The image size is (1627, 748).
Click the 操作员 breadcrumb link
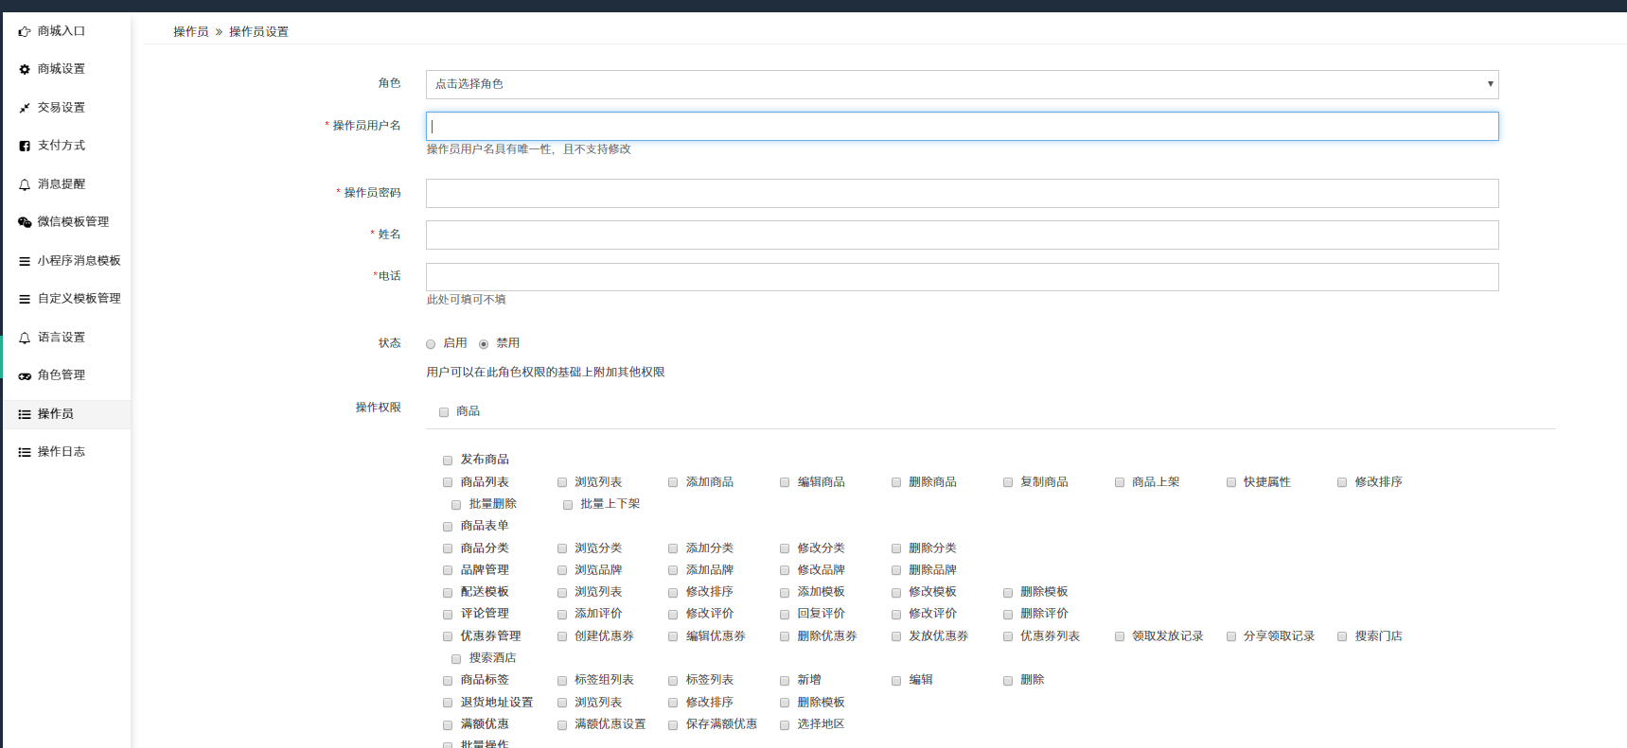pos(191,32)
